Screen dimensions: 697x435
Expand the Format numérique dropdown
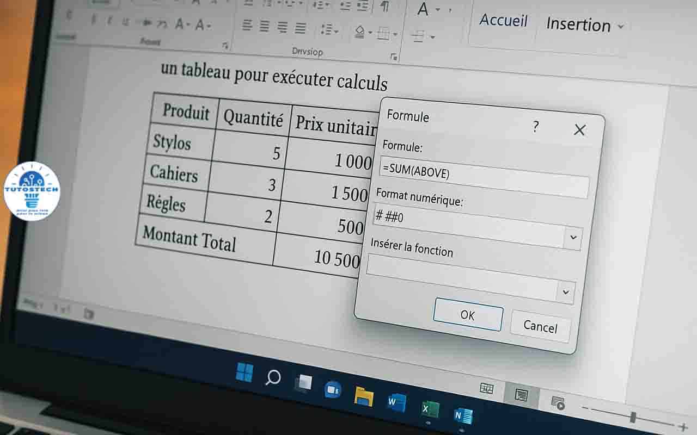(573, 238)
